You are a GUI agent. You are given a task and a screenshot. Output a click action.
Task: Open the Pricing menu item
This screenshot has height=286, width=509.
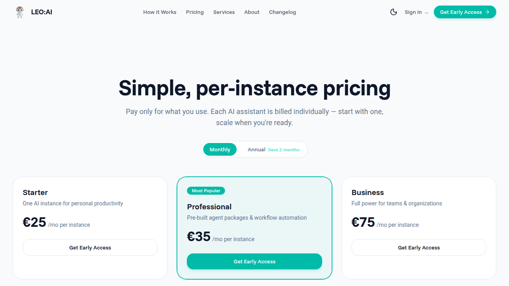coord(195,12)
